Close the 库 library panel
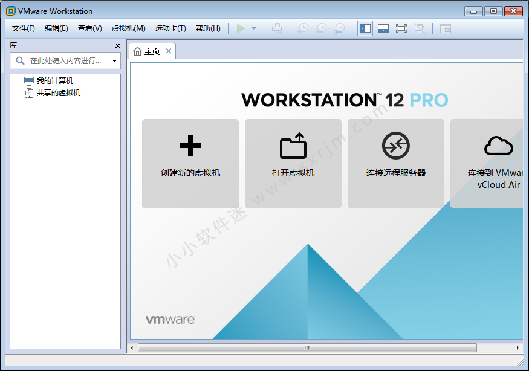Image resolution: width=529 pixels, height=371 pixels. (118, 45)
